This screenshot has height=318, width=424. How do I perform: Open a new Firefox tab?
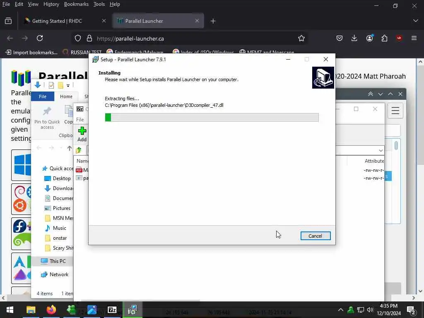[x=213, y=21]
